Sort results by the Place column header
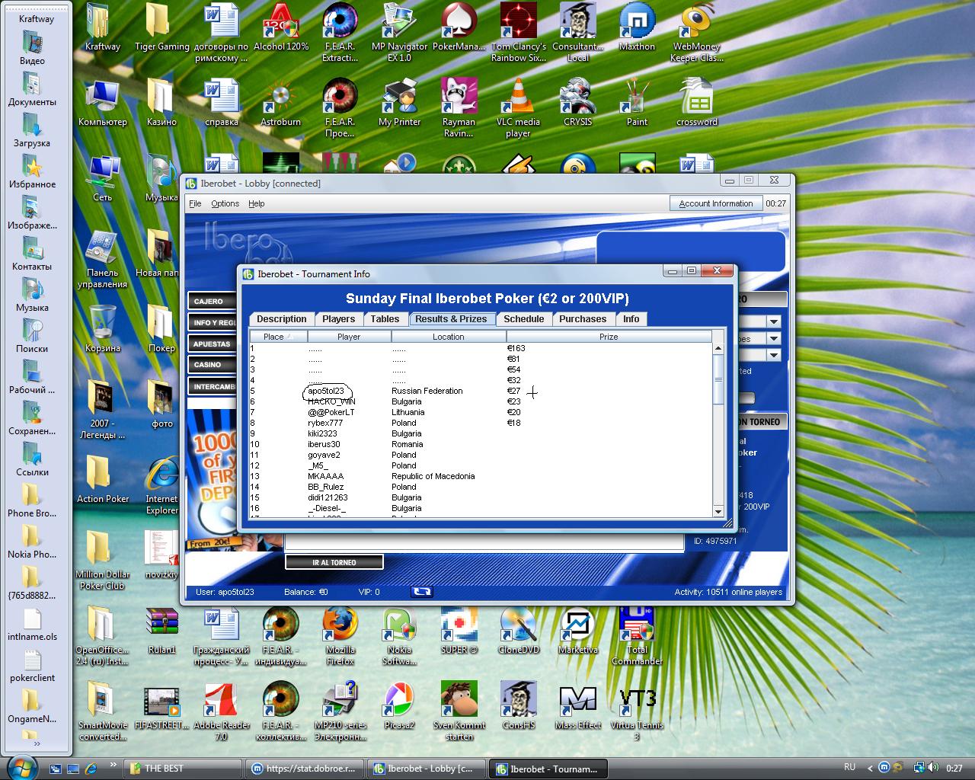Viewport: 975px width, 780px height. point(278,337)
